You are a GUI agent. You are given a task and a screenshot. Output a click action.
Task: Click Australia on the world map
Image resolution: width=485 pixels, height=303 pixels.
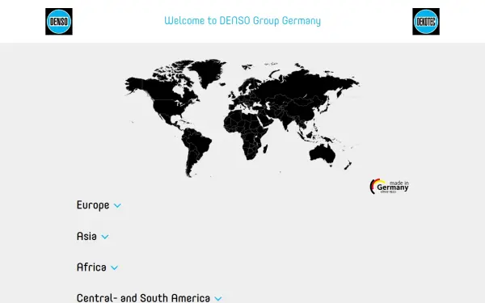(x=322, y=154)
